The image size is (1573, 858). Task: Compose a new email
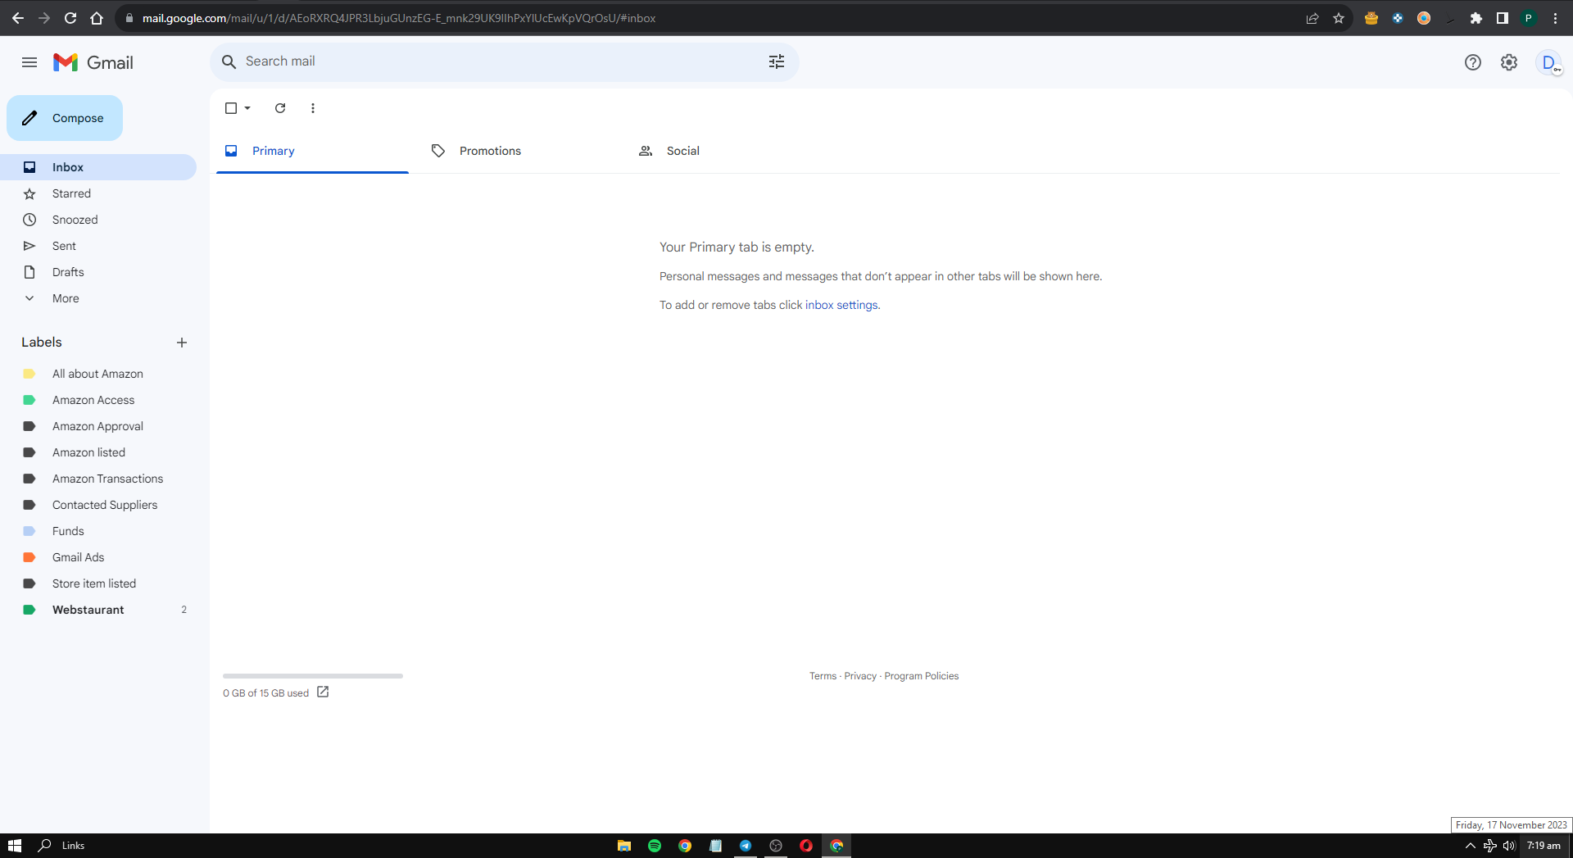click(65, 118)
